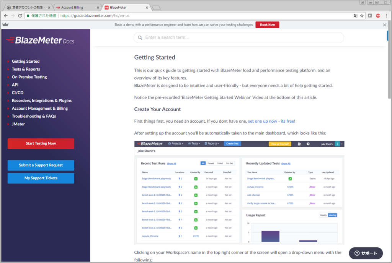392x263 pixels.
Task: Expand Recorders, Integrations & Plugins
Action: 41,101
